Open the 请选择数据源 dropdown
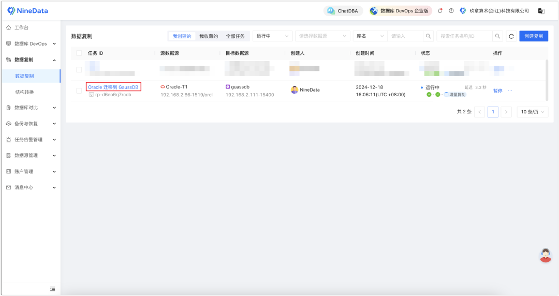Image resolution: width=559 pixels, height=296 pixels. click(x=322, y=36)
